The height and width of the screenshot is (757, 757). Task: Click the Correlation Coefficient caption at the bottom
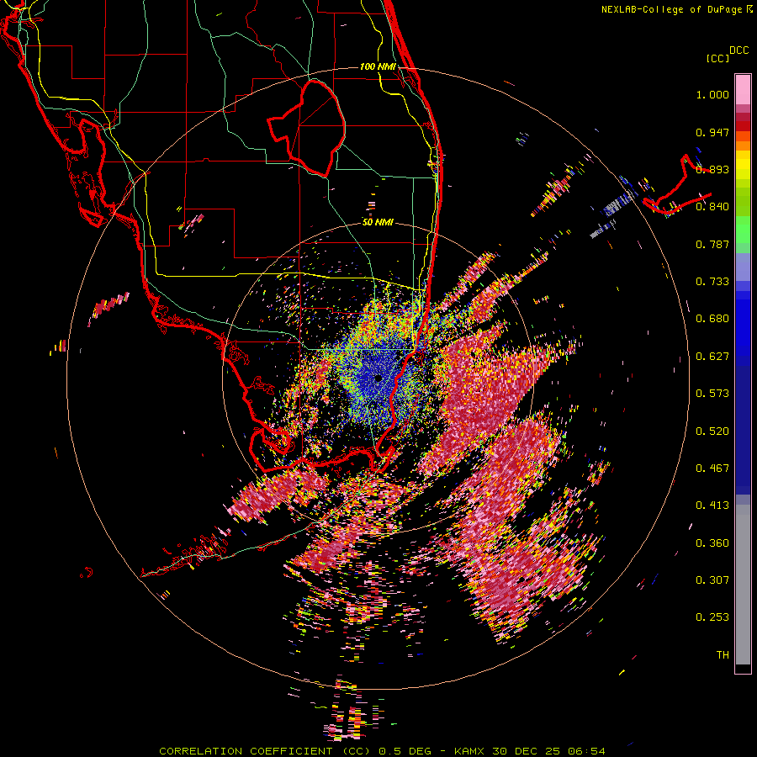[x=382, y=751]
